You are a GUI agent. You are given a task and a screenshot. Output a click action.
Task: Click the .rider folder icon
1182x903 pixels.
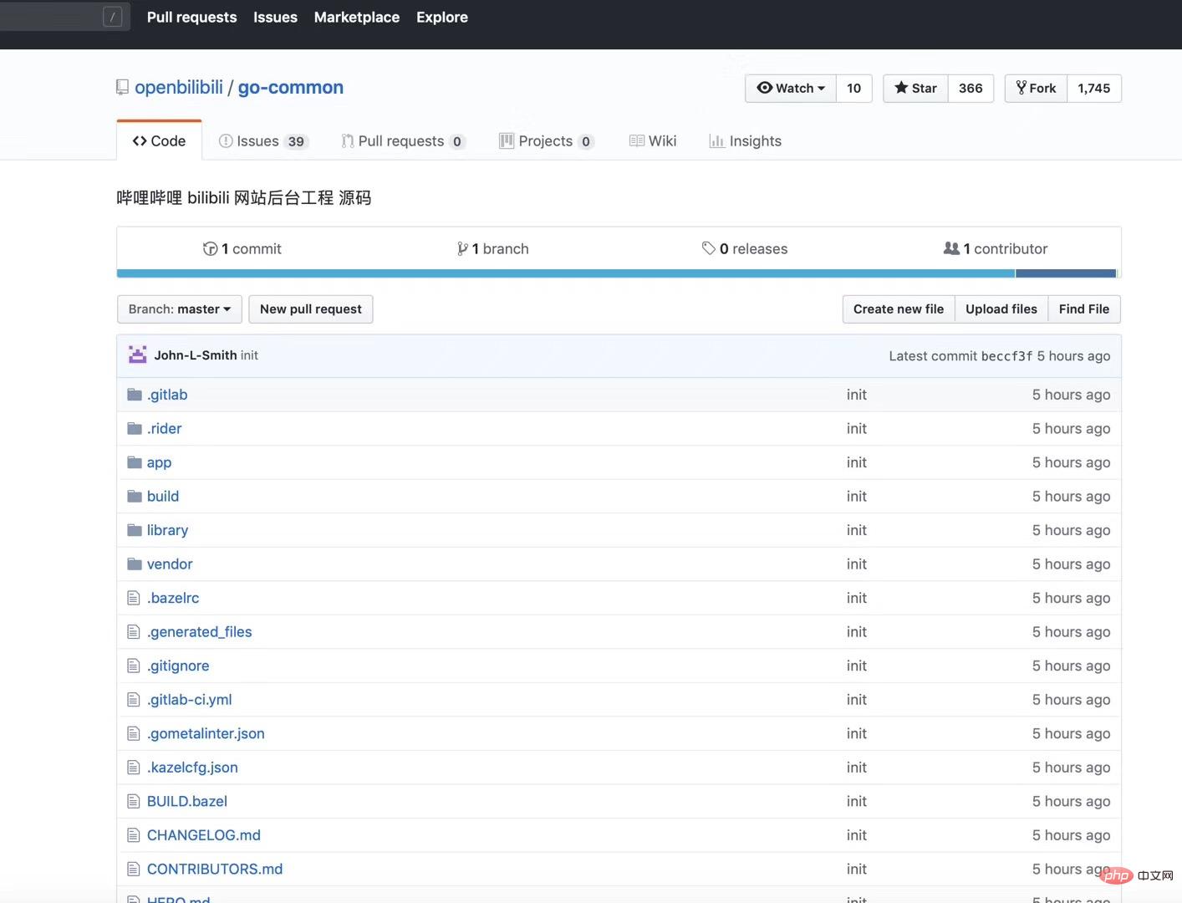click(134, 428)
